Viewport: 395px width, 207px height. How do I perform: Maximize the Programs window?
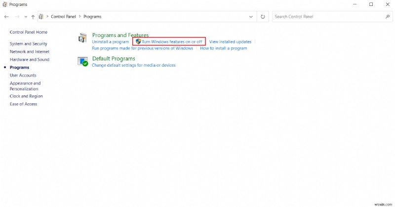tap(371, 4)
